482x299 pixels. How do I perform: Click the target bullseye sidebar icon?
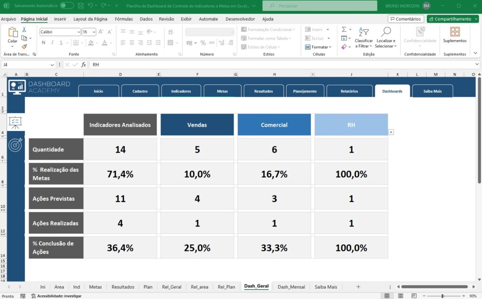point(16,145)
